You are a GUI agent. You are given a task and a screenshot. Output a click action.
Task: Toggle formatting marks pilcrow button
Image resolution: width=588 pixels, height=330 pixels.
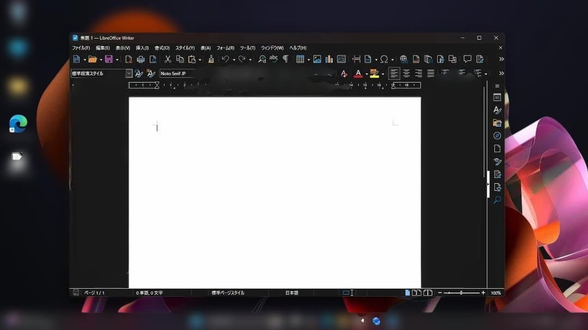point(285,59)
